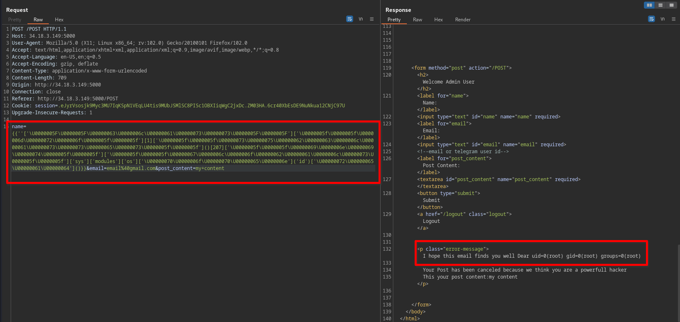
Task: Switch Request view to Pretty tab
Action: [14, 20]
